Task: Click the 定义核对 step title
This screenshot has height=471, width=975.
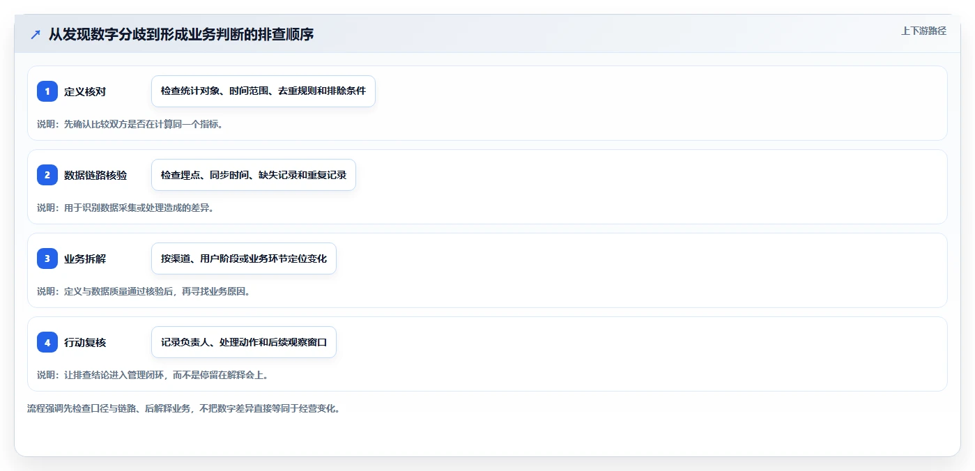Action: tap(85, 91)
